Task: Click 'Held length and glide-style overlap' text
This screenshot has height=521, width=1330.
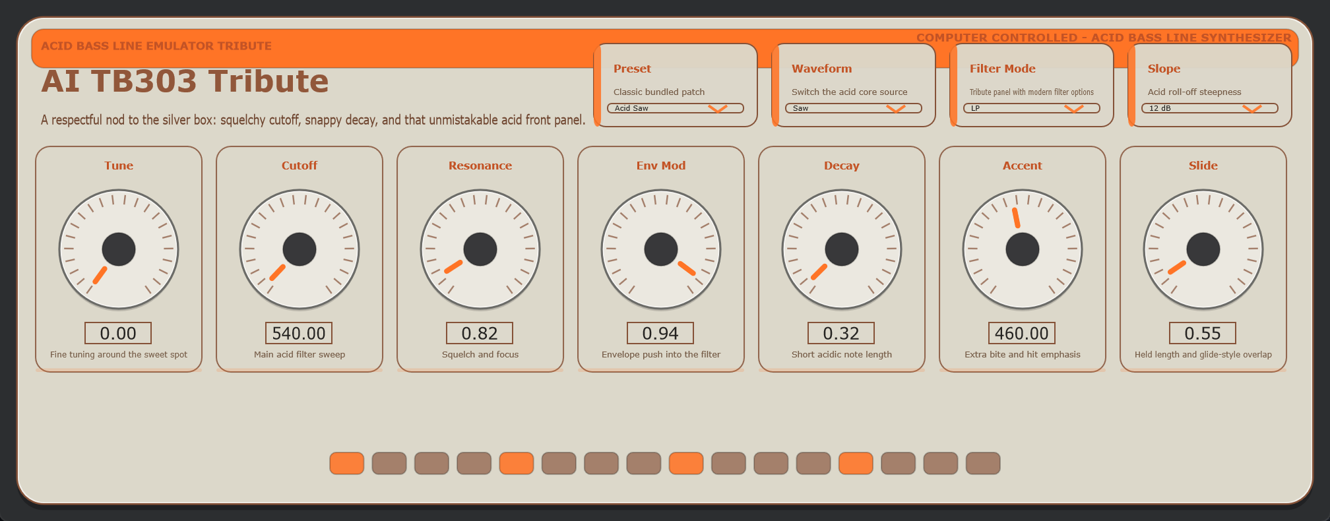Action: click(1203, 355)
